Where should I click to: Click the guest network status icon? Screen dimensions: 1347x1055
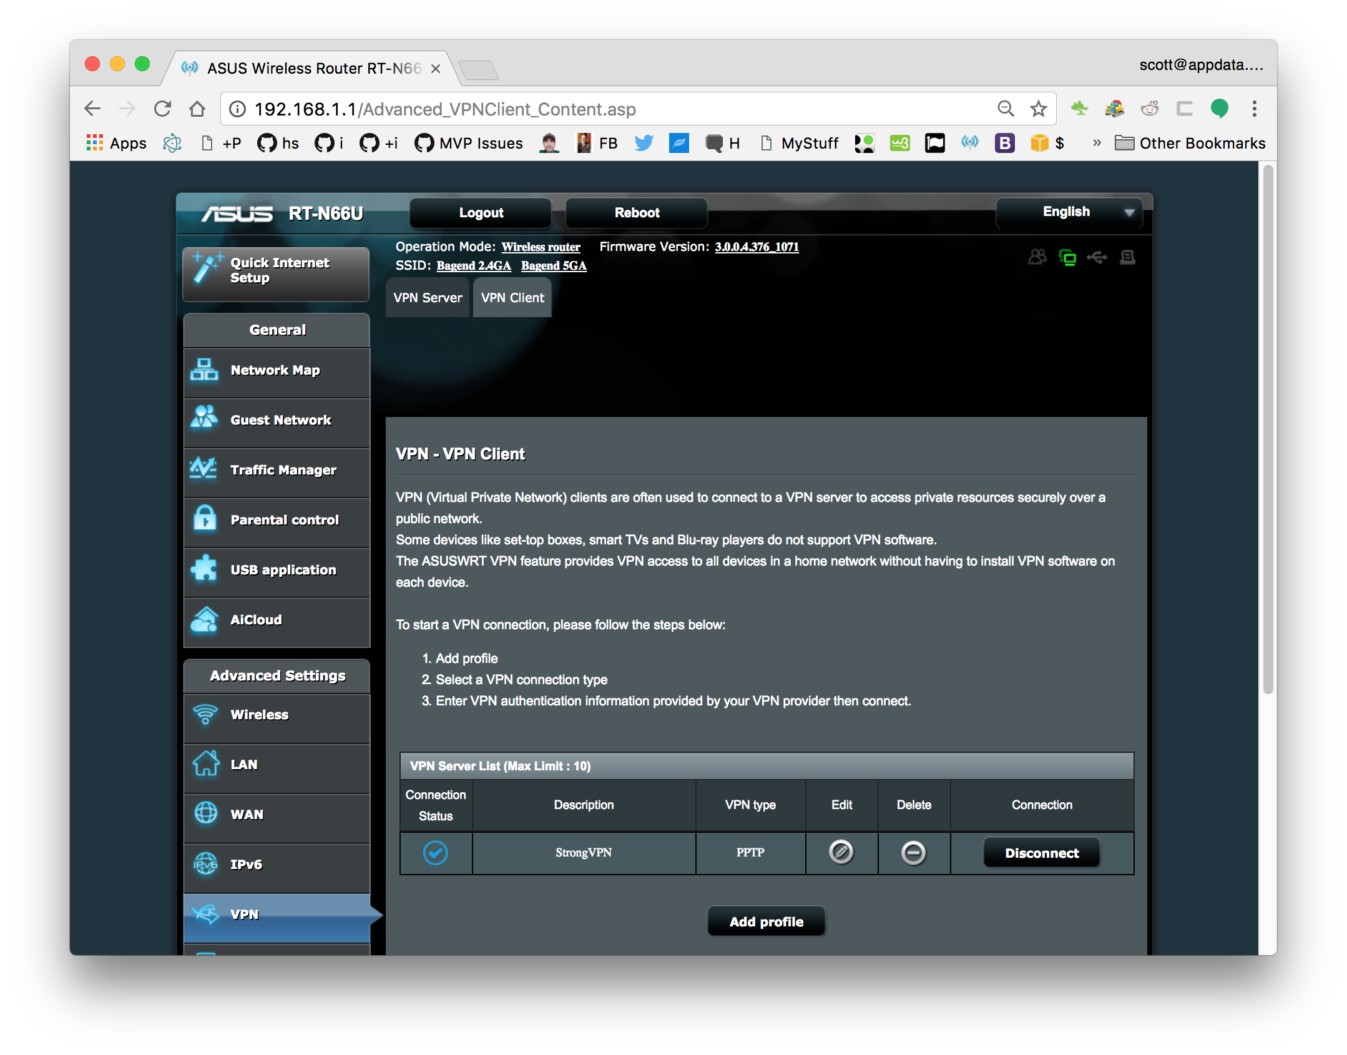click(x=1037, y=257)
